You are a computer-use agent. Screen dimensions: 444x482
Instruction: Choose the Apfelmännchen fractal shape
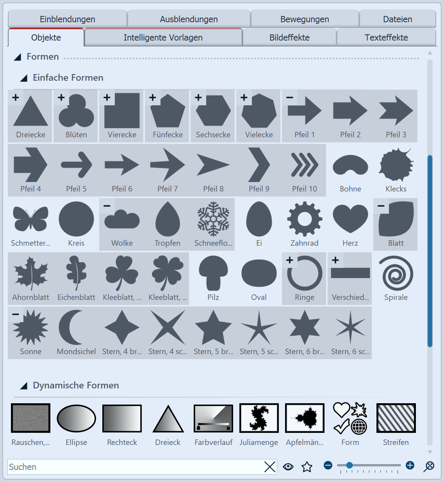[304, 418]
